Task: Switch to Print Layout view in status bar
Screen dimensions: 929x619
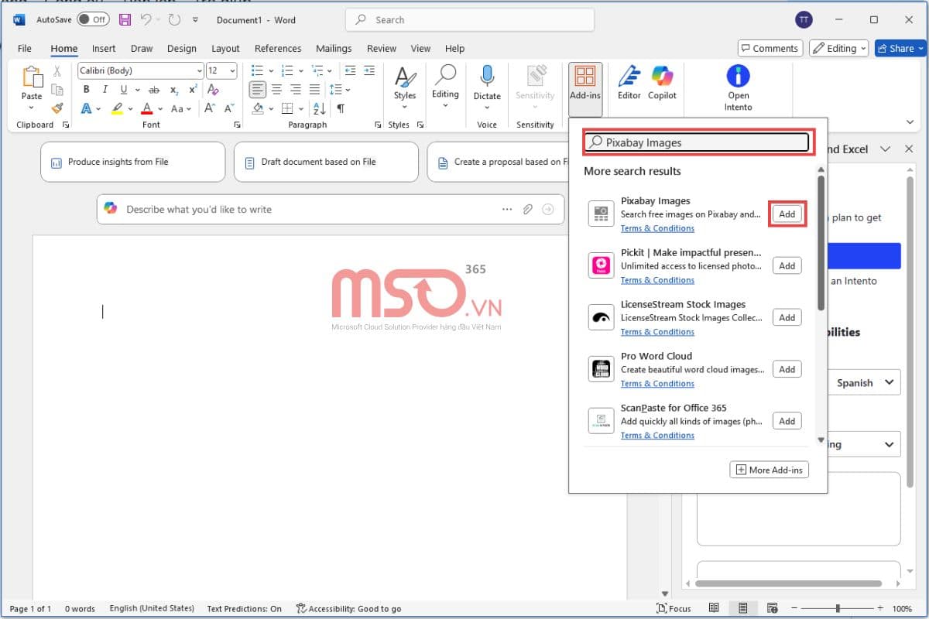Action: [742, 608]
